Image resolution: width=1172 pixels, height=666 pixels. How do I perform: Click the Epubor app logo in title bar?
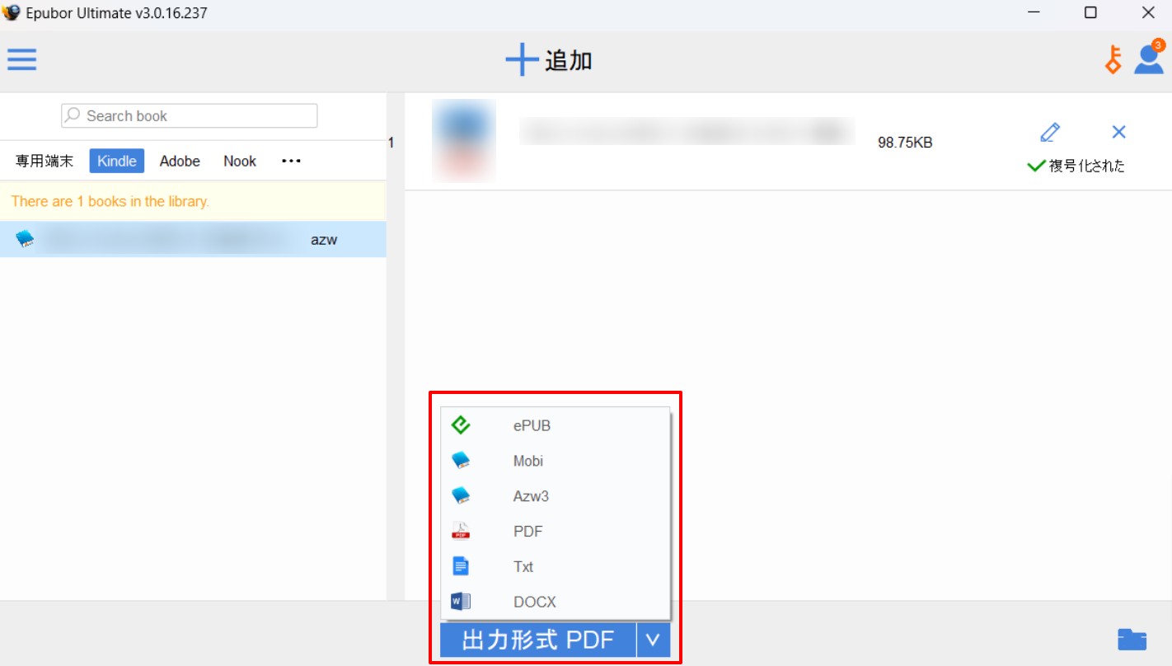(x=12, y=12)
